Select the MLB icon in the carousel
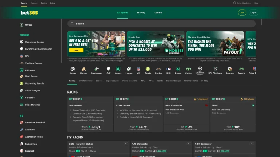This screenshot has height=157, width=280. click(x=168, y=70)
